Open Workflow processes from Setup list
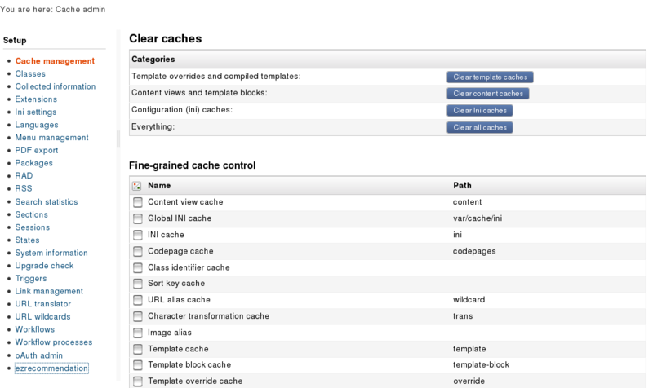The image size is (653, 388). 54,342
